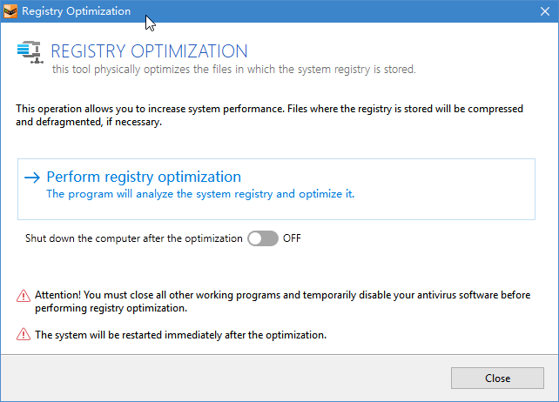Click the first red warning triangle icon
This screenshot has width=559, height=402.
[x=24, y=296]
